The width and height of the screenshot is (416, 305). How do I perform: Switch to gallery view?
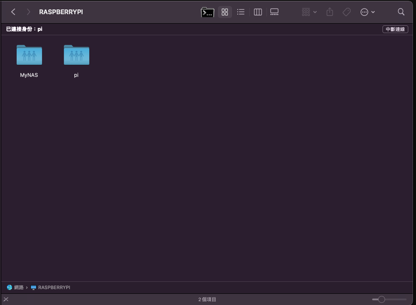click(275, 12)
